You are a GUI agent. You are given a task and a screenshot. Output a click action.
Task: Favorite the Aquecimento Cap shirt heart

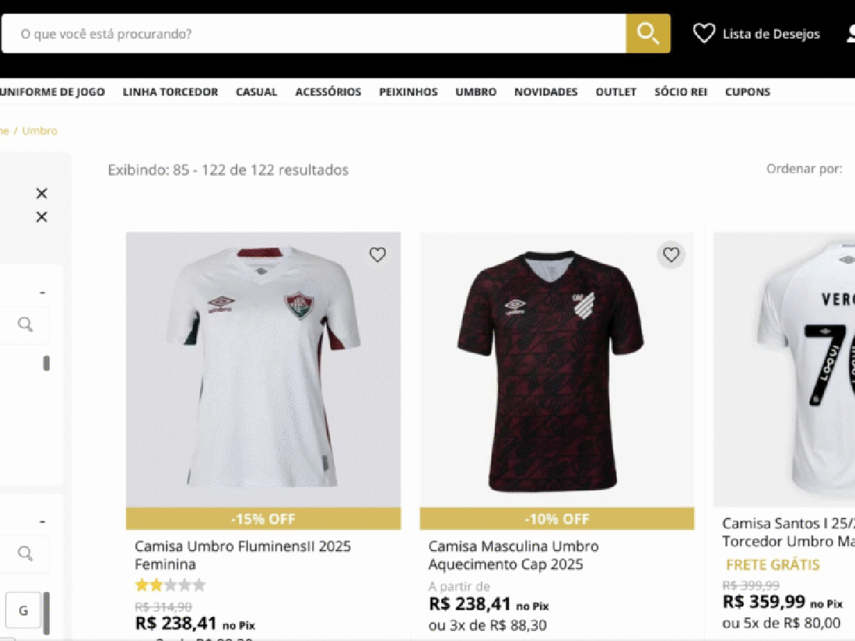(671, 254)
